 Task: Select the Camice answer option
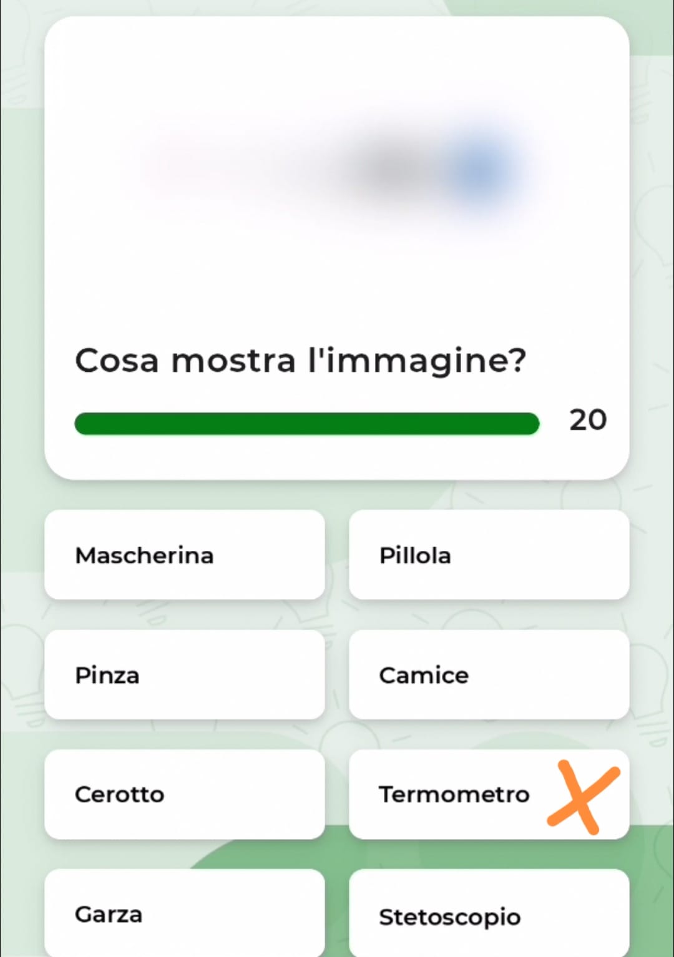[489, 674]
